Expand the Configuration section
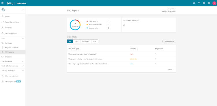This screenshot has width=217, height=106. click(13, 61)
